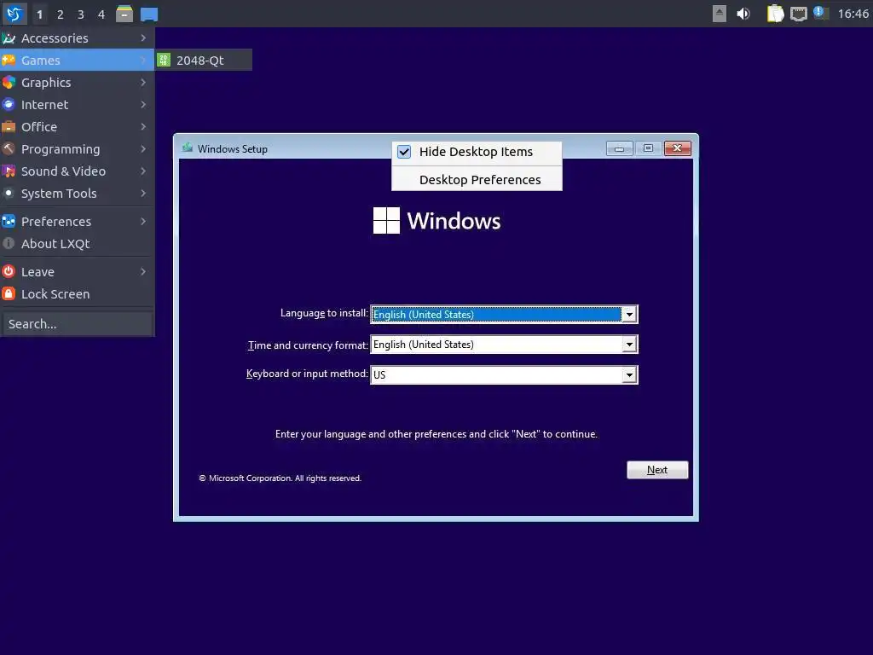Click the Windows Setup title bar icon

coord(188,148)
